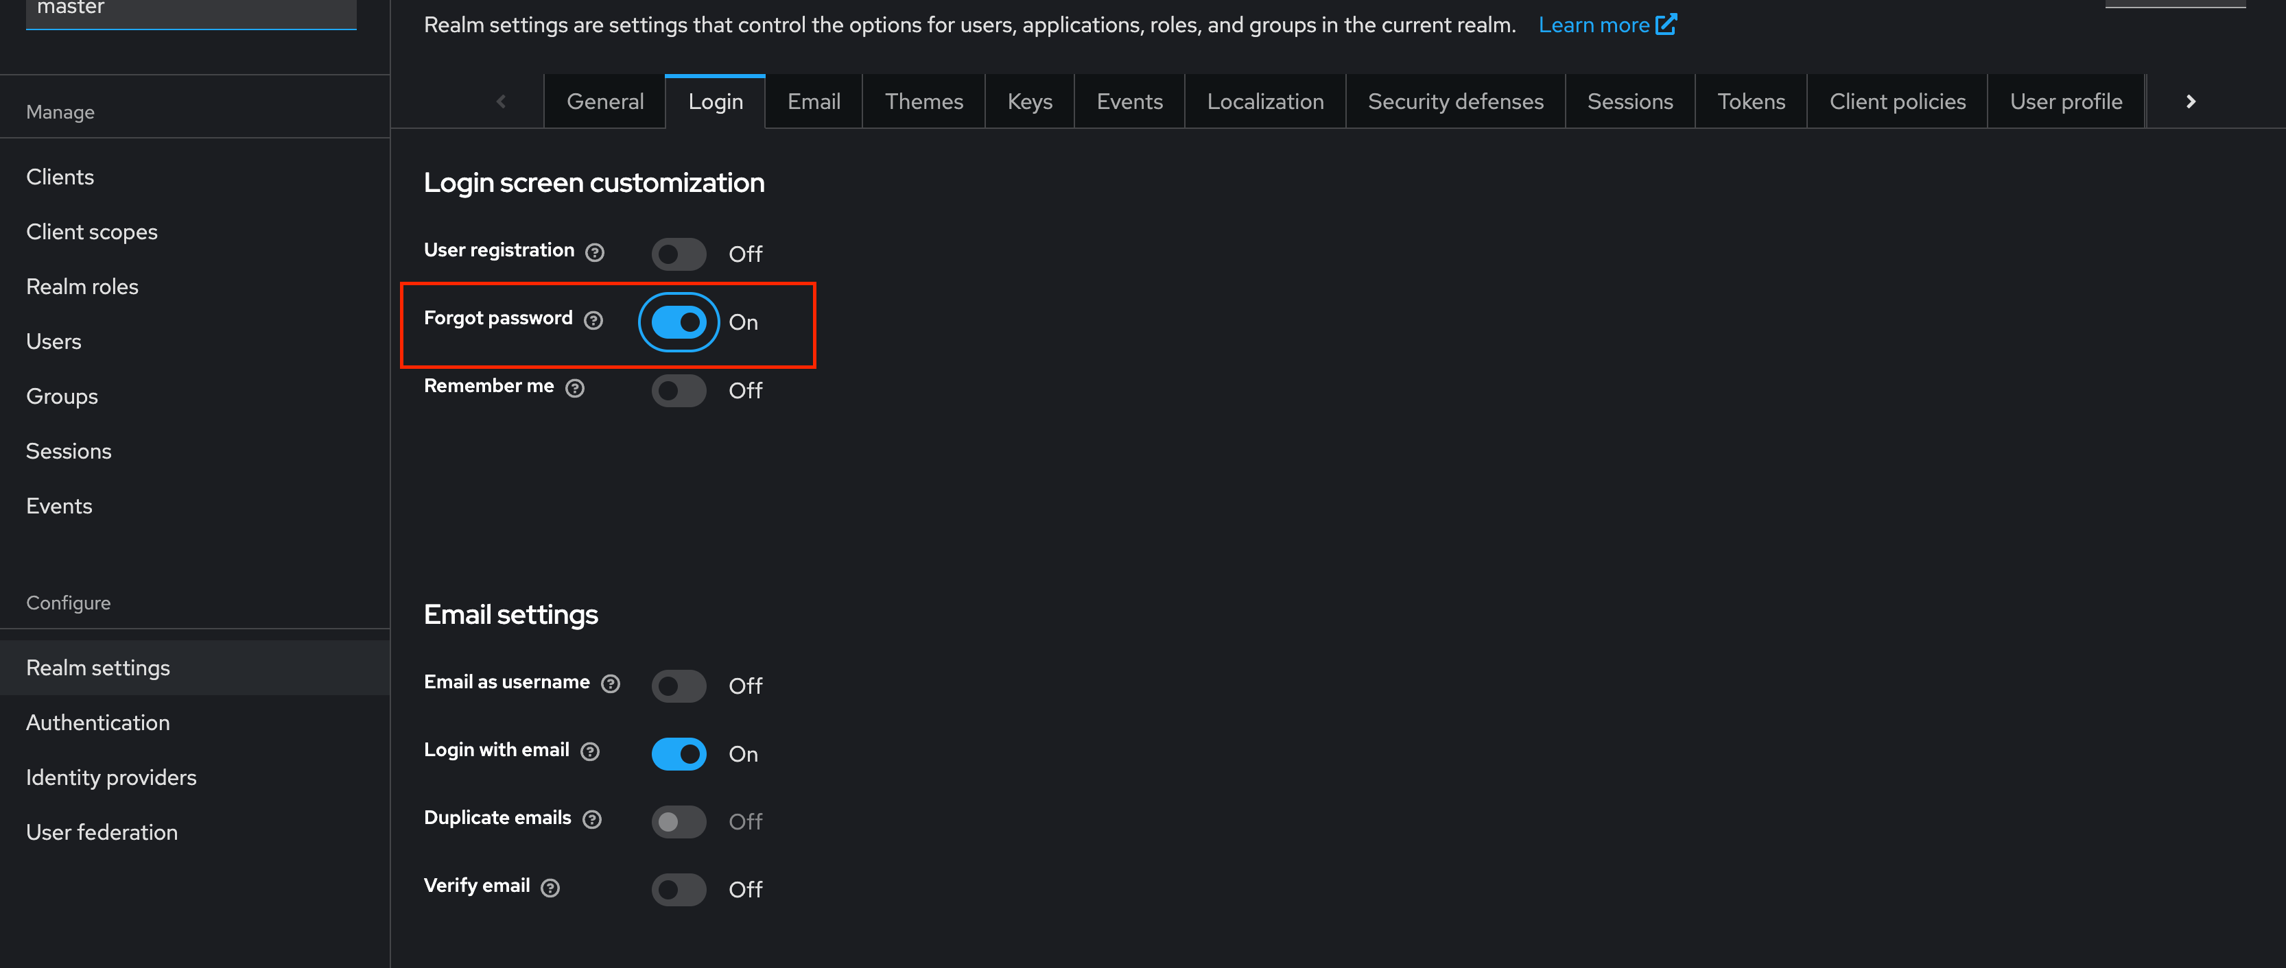The image size is (2286, 968).
Task: Open the Client policies tab
Action: [x=1897, y=101]
